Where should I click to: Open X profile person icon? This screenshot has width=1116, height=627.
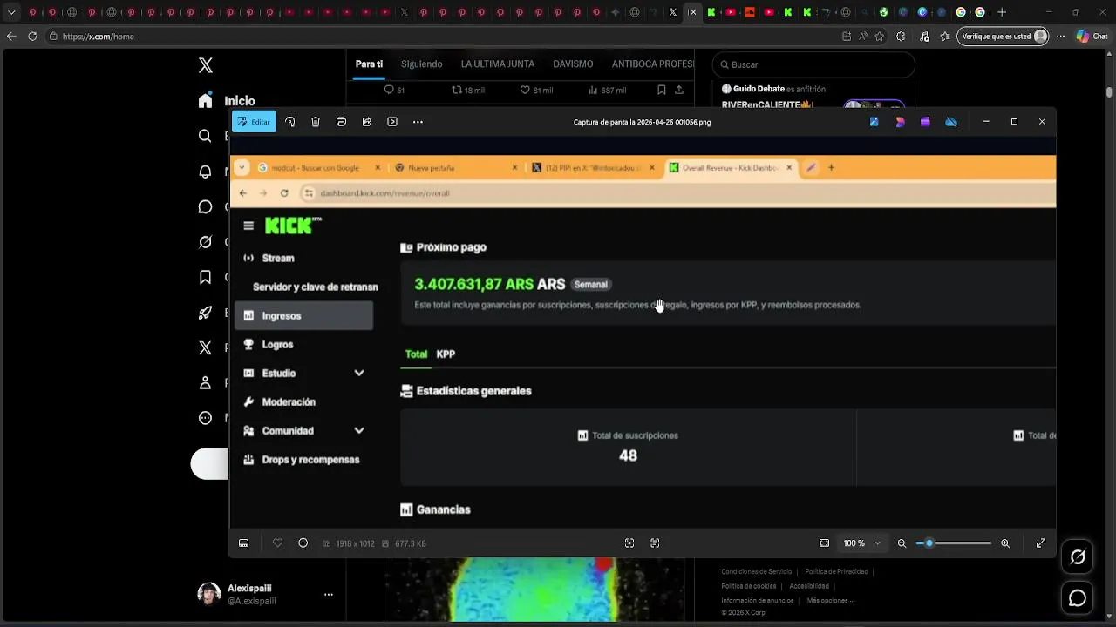[x=205, y=382]
